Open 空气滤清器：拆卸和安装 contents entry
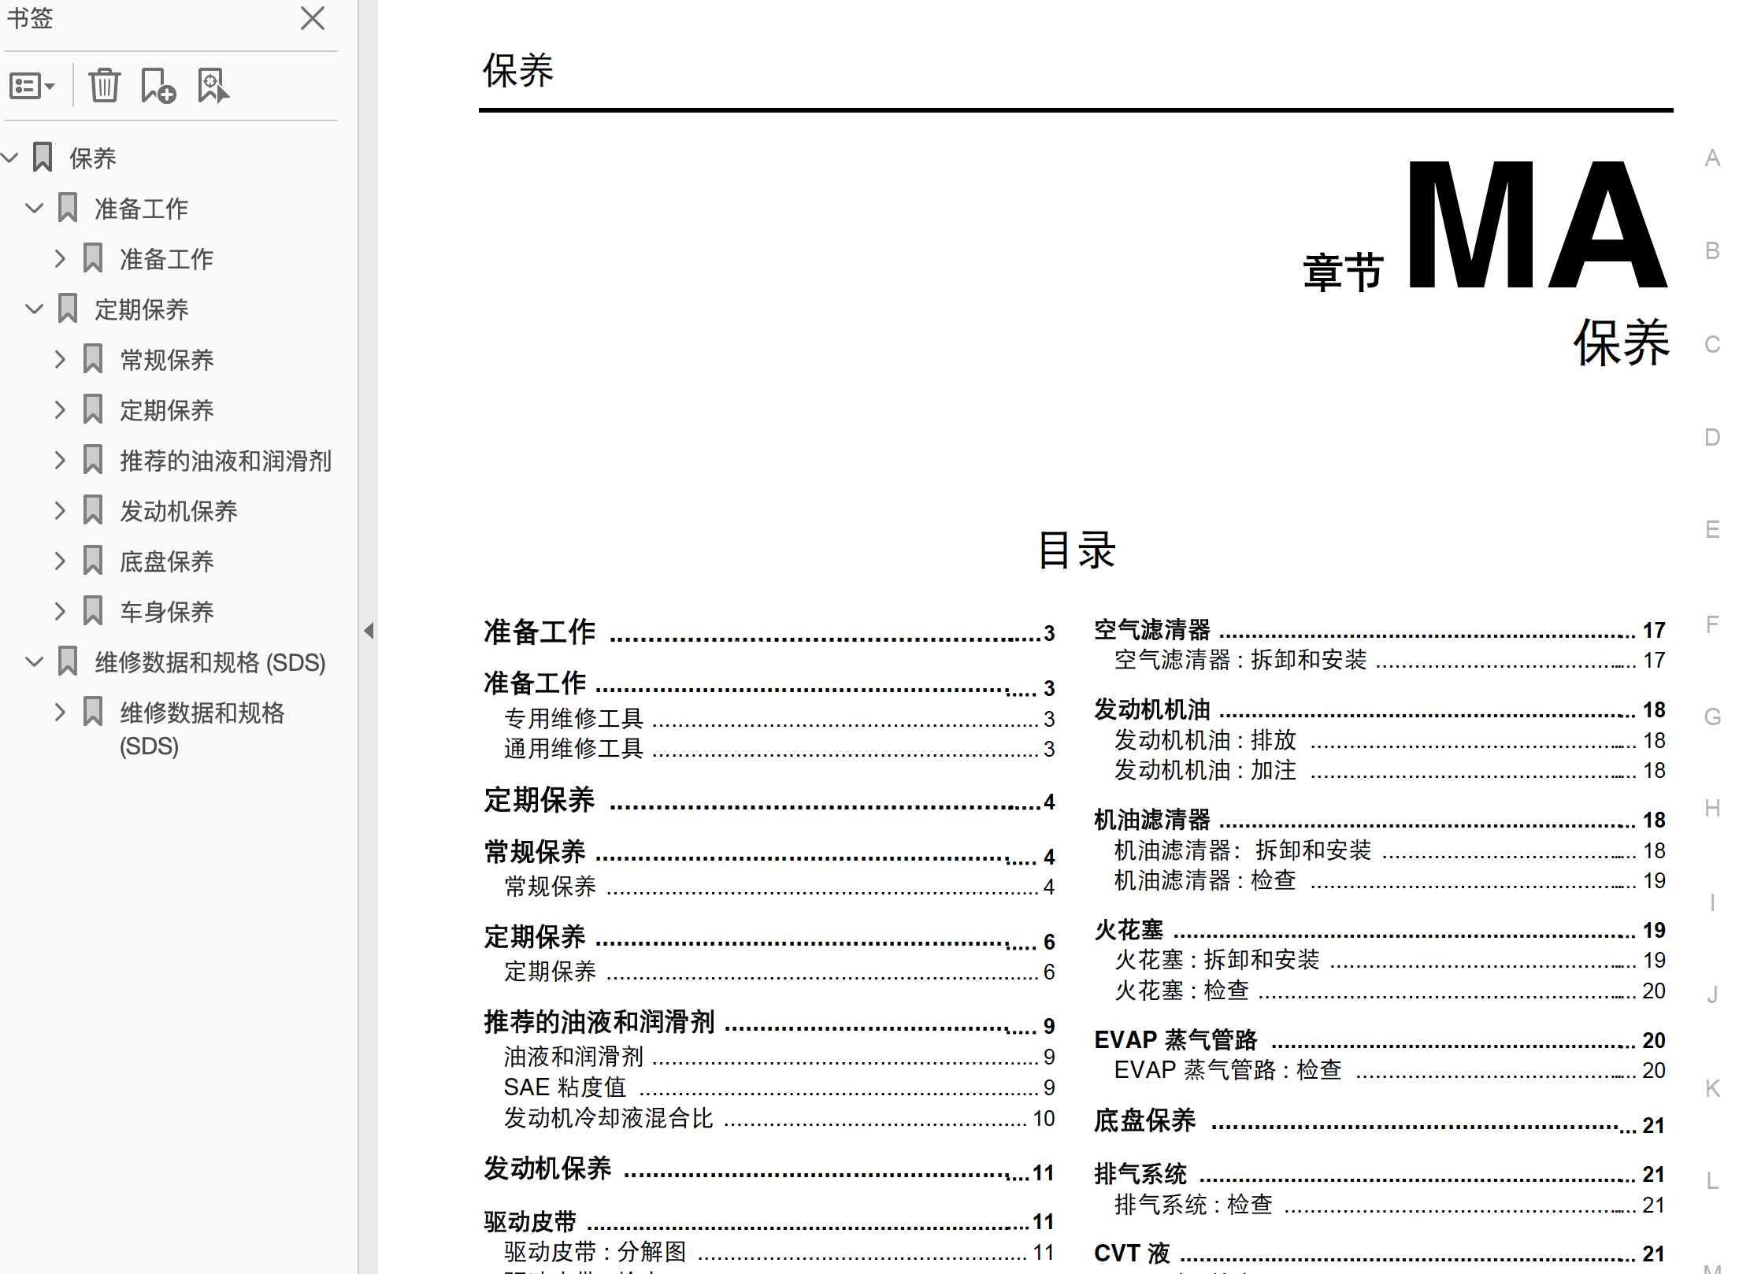Image resolution: width=1739 pixels, height=1274 pixels. [x=1390, y=660]
